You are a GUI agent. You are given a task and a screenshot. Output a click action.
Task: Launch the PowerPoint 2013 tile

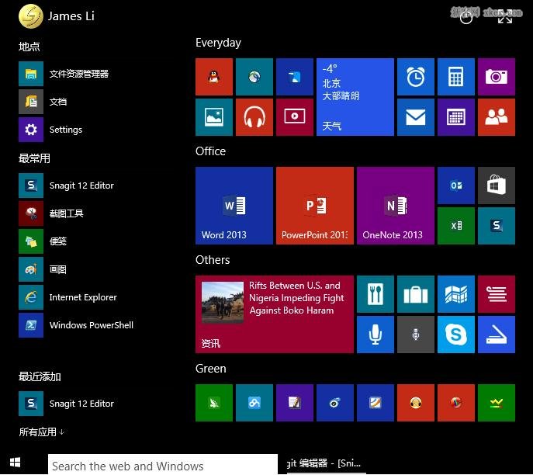click(x=315, y=206)
